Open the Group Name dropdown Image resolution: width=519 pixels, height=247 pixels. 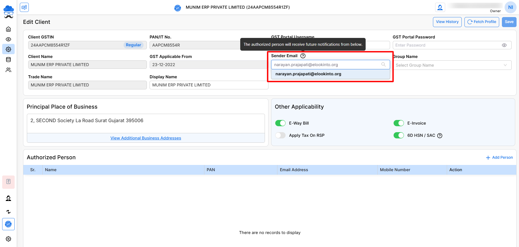(452, 65)
